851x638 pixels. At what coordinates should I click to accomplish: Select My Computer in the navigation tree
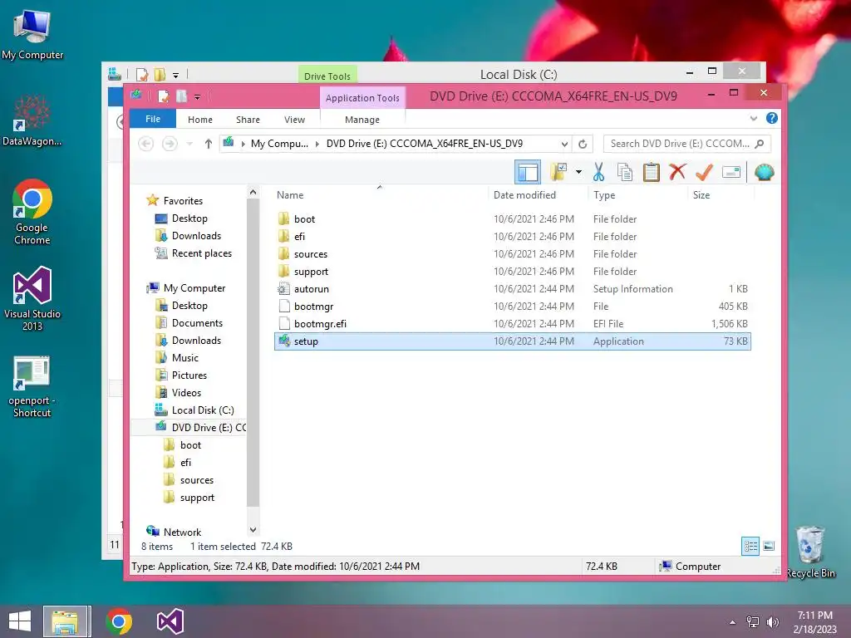(186, 288)
